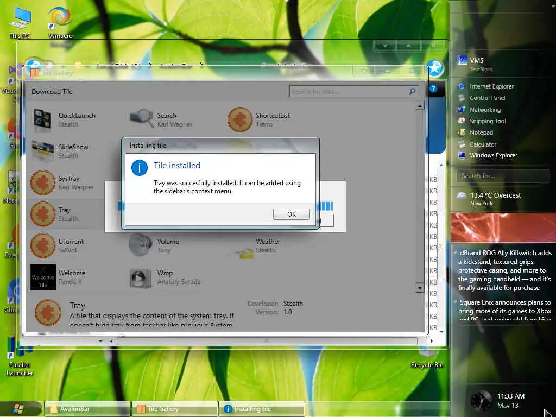Click the analog clock in sidebar

coord(481,401)
